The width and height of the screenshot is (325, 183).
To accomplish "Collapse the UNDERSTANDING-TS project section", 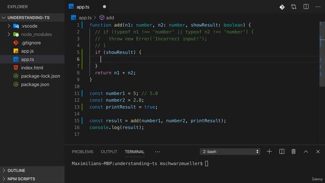I will tap(32, 18).
